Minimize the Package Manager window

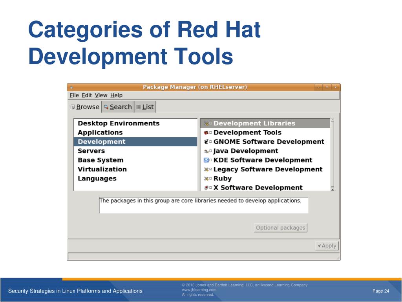318,88
